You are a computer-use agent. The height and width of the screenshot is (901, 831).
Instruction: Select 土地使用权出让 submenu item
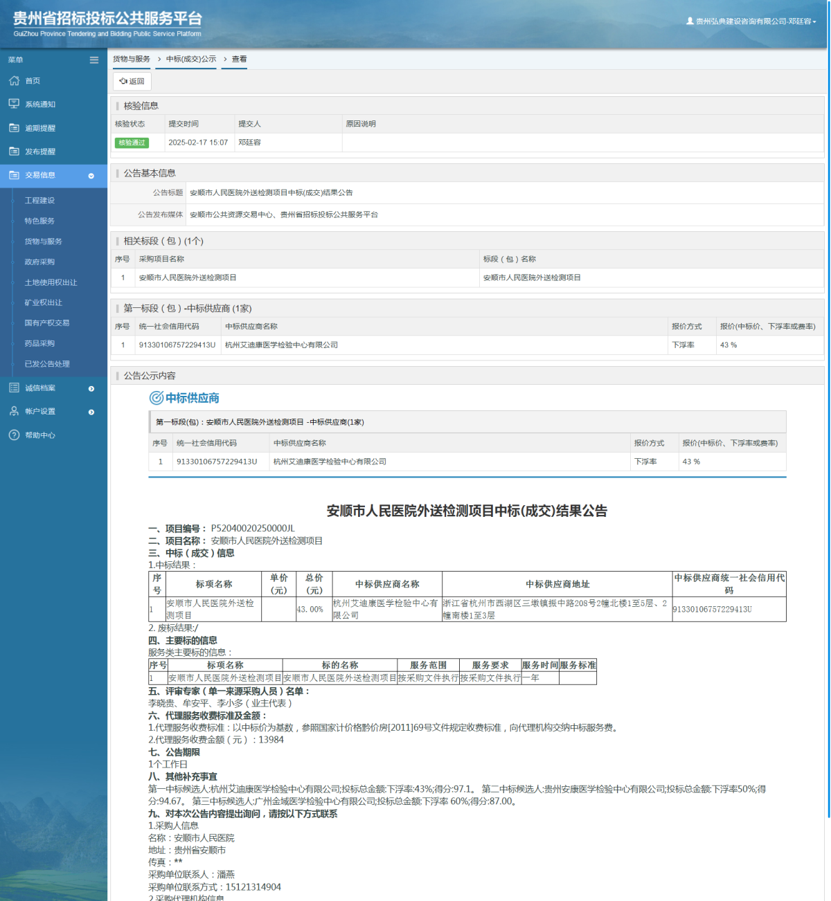[x=51, y=282]
